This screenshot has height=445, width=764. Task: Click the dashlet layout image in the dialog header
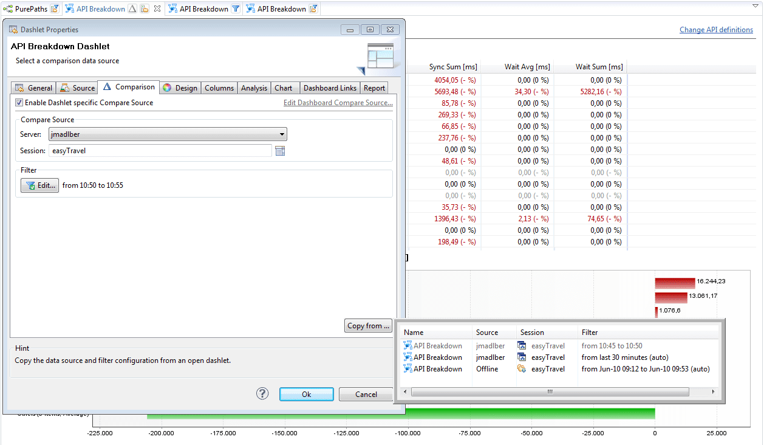[x=380, y=56]
